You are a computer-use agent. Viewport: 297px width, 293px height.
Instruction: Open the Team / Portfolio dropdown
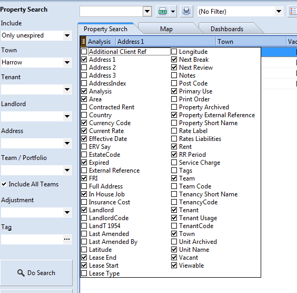[67, 171]
